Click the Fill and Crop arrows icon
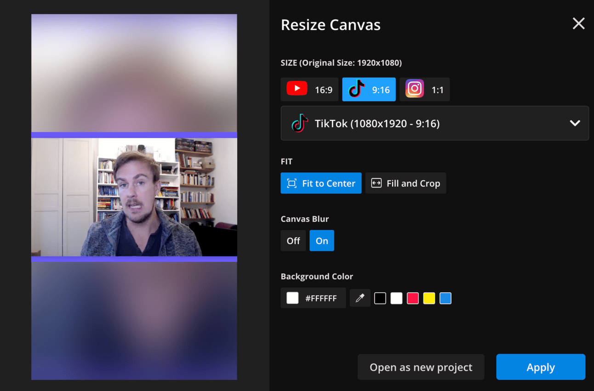594x391 pixels. point(376,183)
